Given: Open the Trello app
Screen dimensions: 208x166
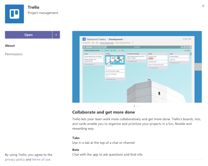Looking at the screenshot, I should pos(29,35).
